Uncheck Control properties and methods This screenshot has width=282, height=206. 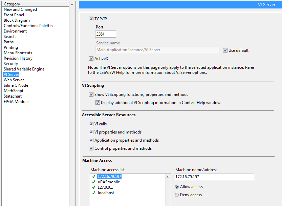pos(91,148)
